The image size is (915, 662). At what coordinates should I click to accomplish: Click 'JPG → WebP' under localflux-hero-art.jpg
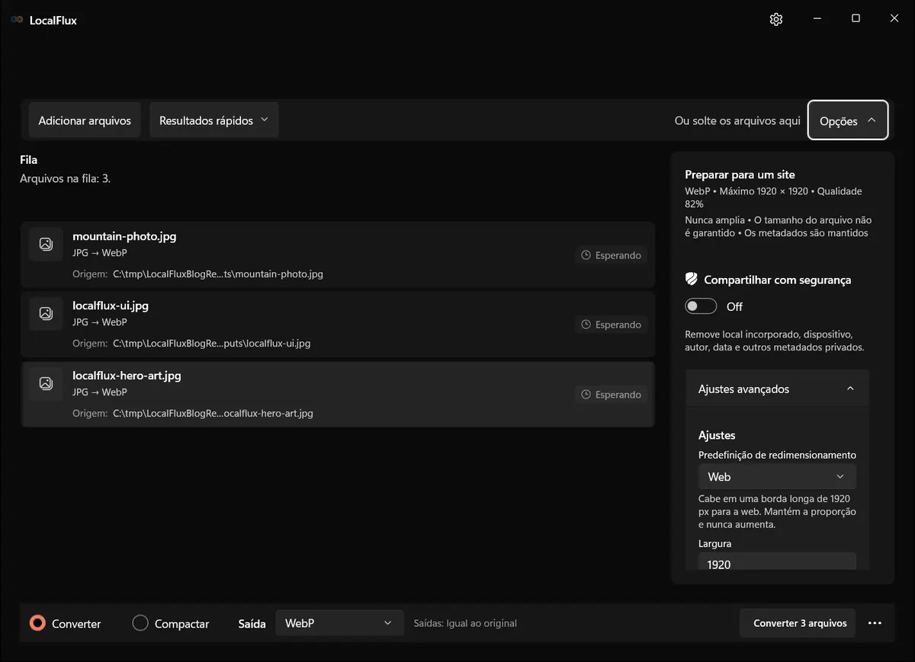[99, 392]
